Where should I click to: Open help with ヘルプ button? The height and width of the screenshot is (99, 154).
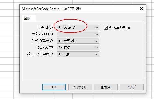(132, 87)
